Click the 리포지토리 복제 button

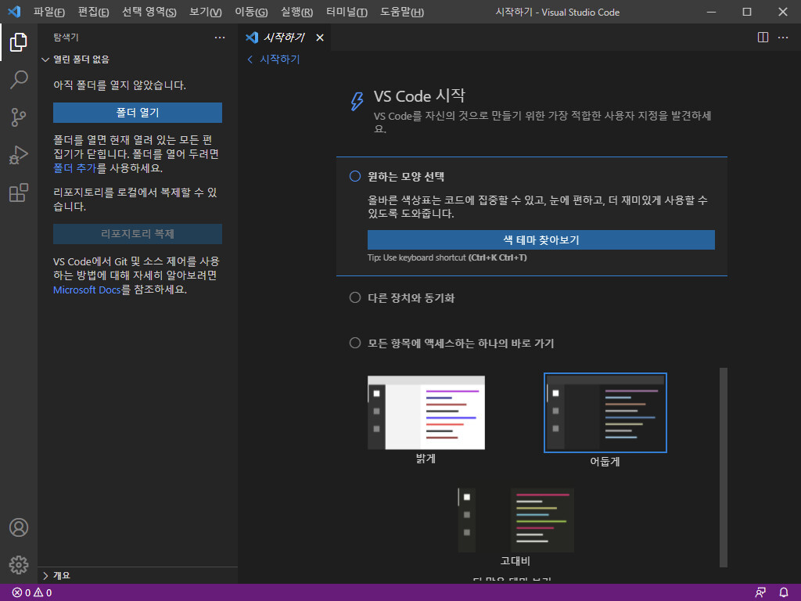point(138,233)
